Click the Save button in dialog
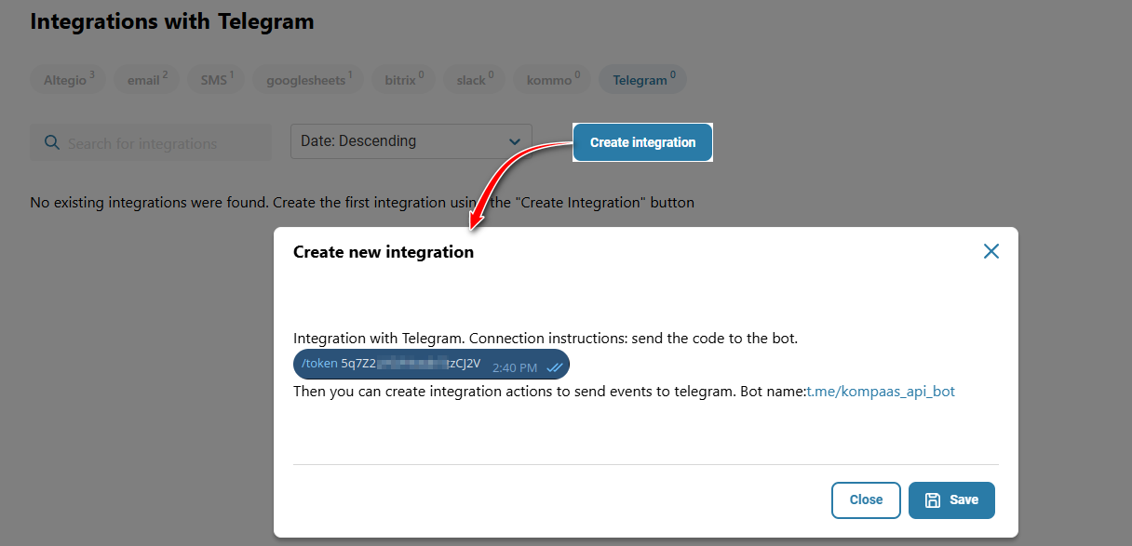The image size is (1132, 546). [951, 500]
